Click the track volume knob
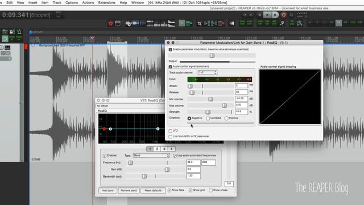The image size is (364, 205). click(2, 48)
